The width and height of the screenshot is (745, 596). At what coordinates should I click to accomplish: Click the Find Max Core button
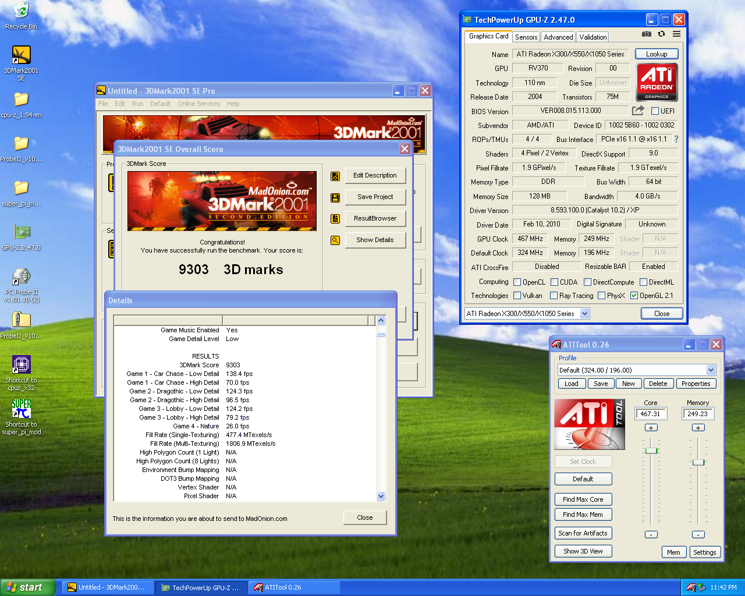[x=583, y=499]
